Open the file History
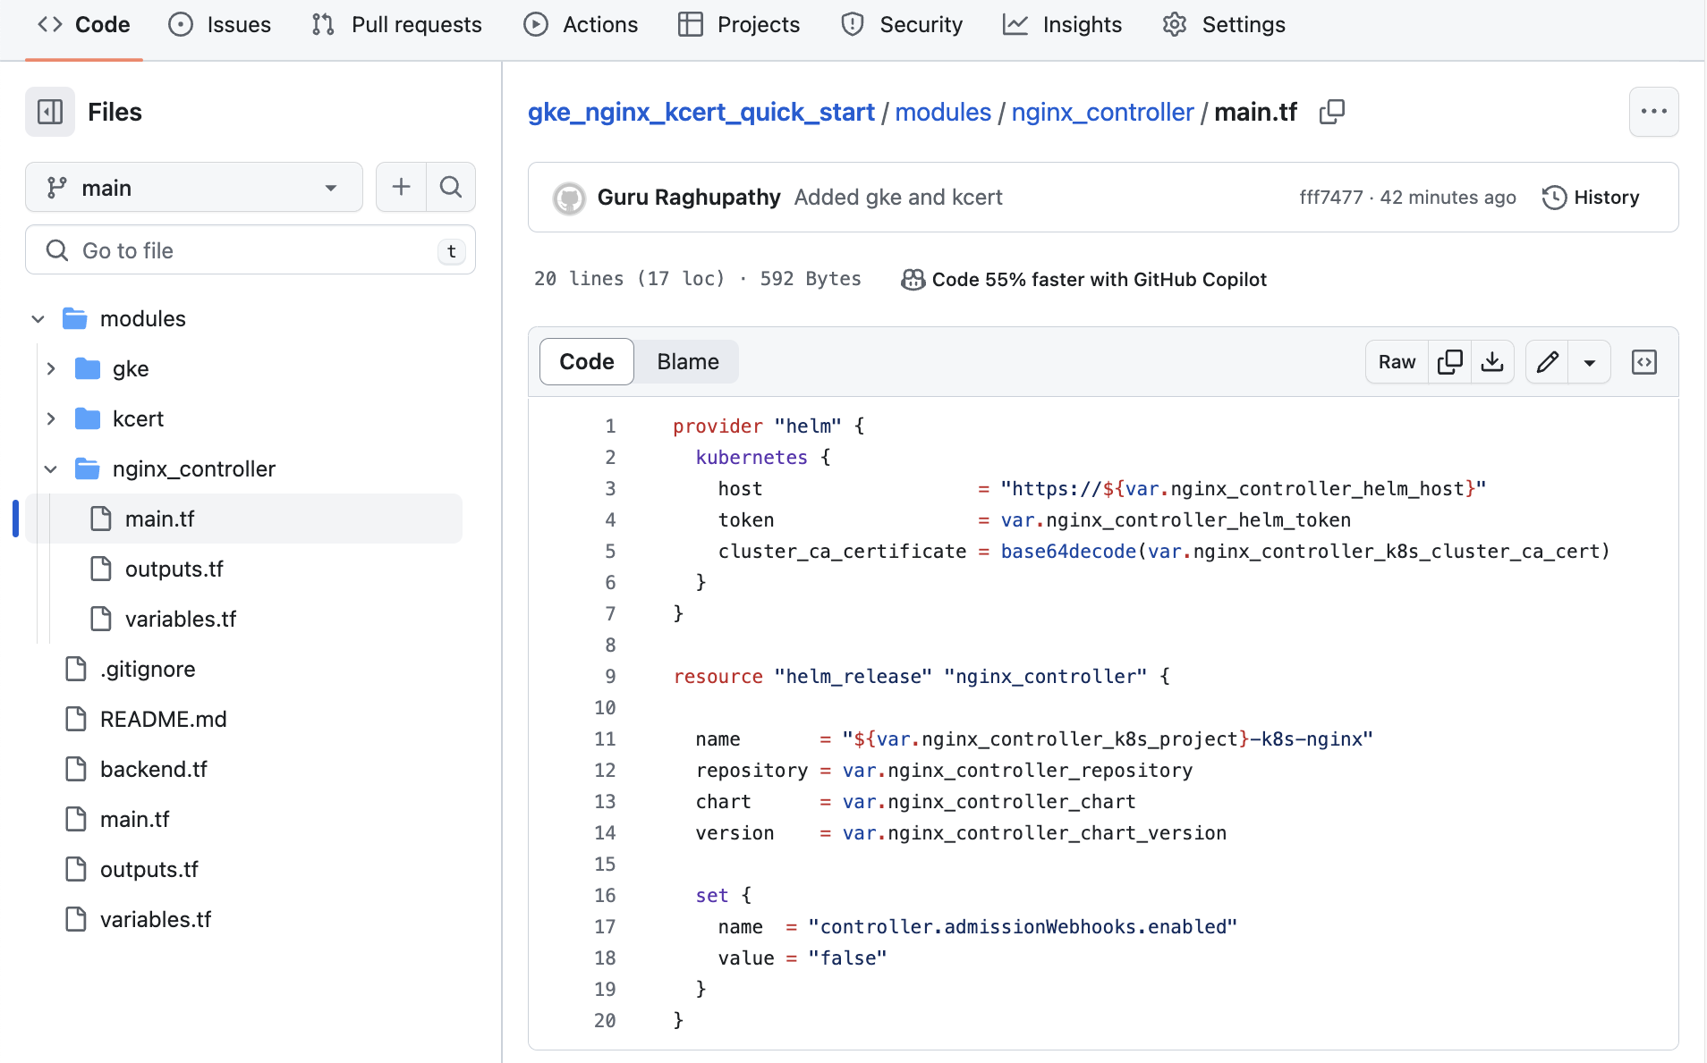 pyautogui.click(x=1592, y=197)
